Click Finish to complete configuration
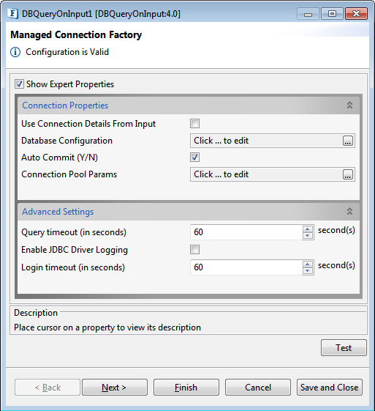 [x=186, y=387]
